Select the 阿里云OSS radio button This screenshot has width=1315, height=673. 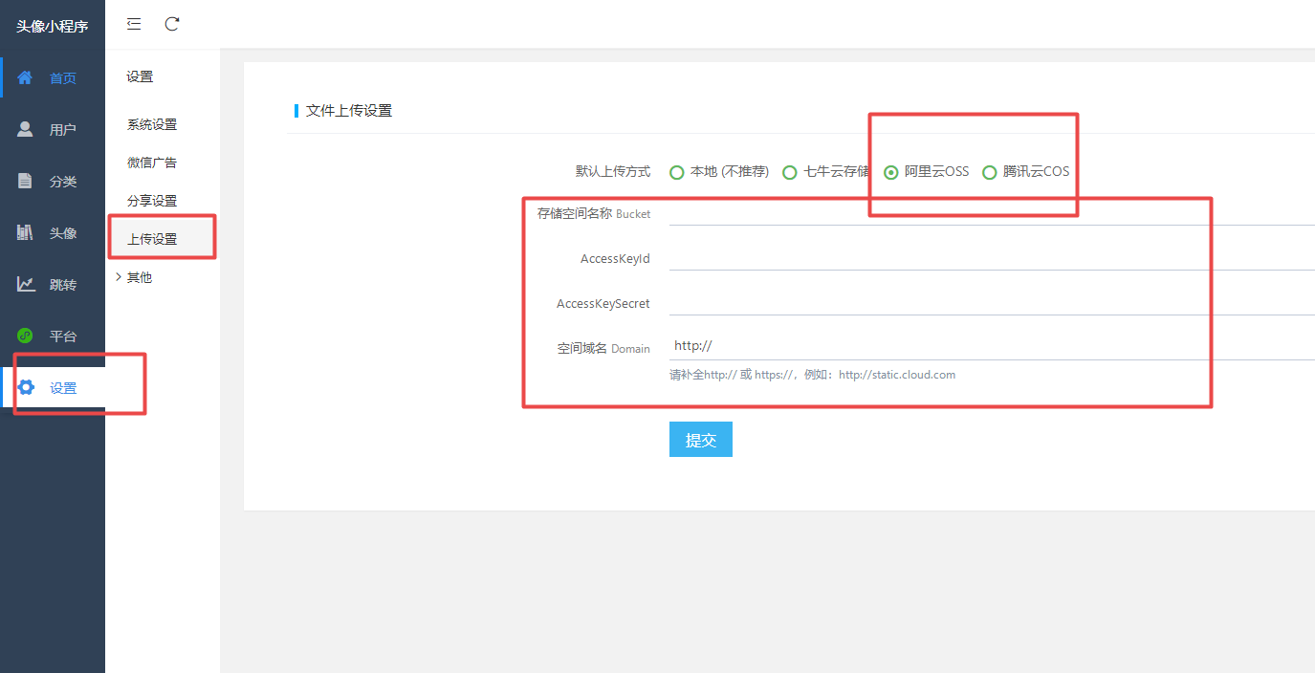(891, 172)
